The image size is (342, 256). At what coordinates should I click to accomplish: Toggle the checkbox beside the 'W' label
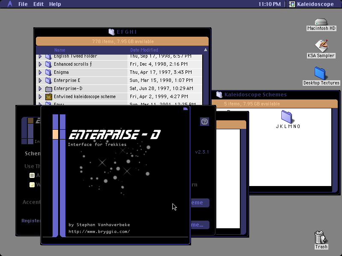click(x=32, y=185)
